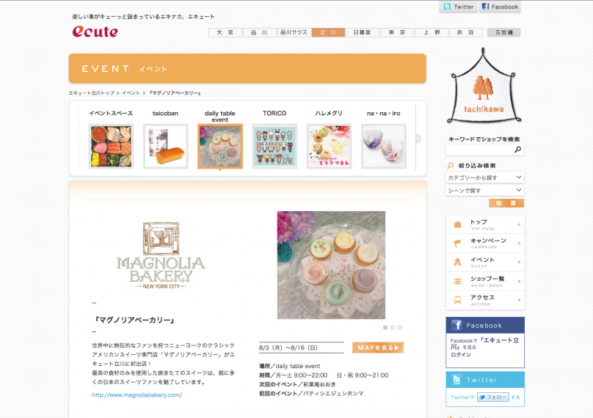Click the flag icon beside キャンペーン
Screen dimensions: 593x418
458,243
